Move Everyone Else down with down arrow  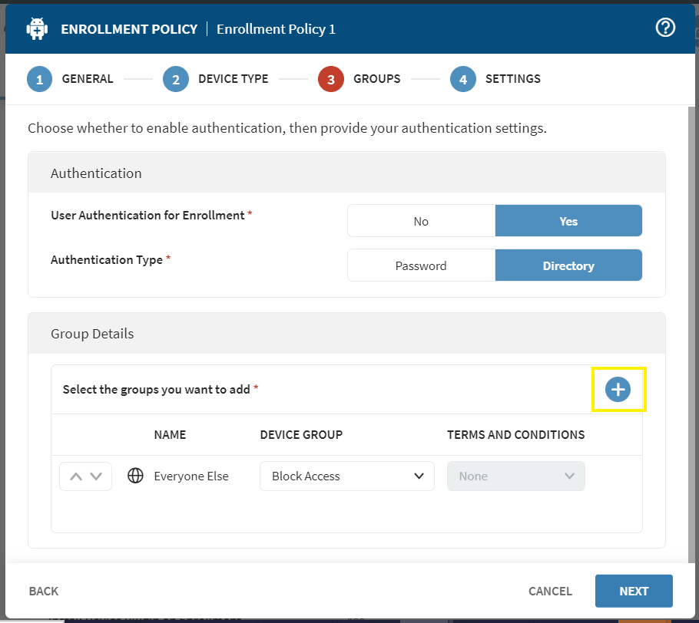(x=96, y=476)
